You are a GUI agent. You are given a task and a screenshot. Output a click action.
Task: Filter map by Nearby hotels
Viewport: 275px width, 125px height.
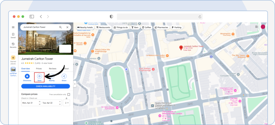(x=85, y=27)
